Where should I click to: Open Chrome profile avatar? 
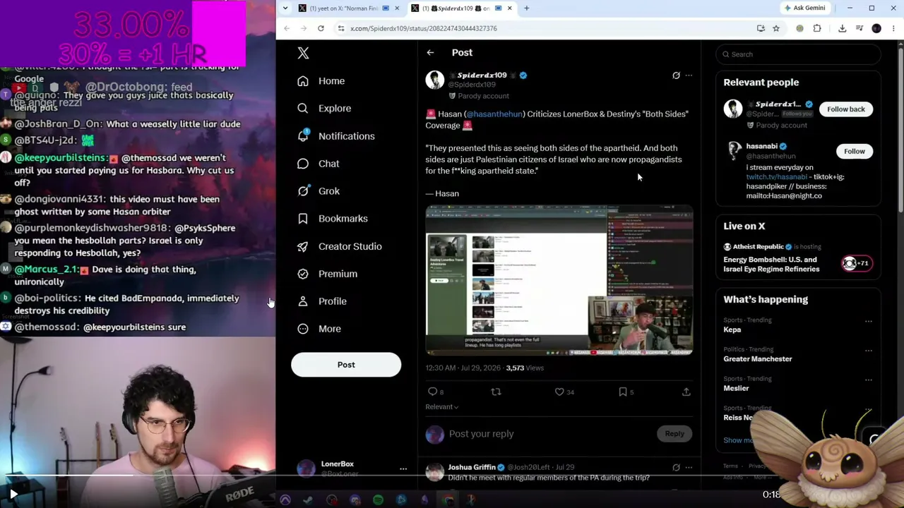[x=876, y=28]
